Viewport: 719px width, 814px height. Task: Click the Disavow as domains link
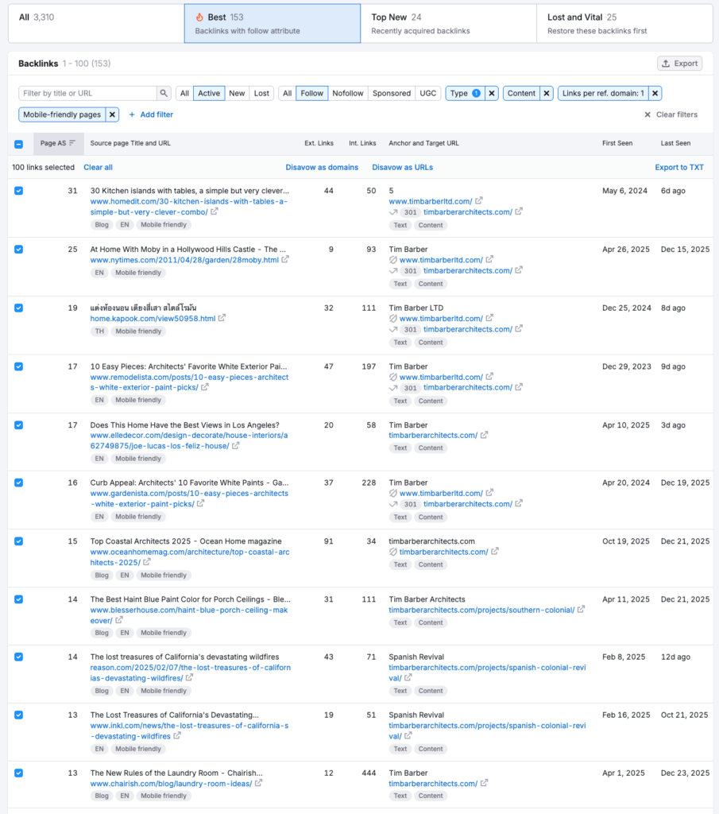click(x=322, y=168)
